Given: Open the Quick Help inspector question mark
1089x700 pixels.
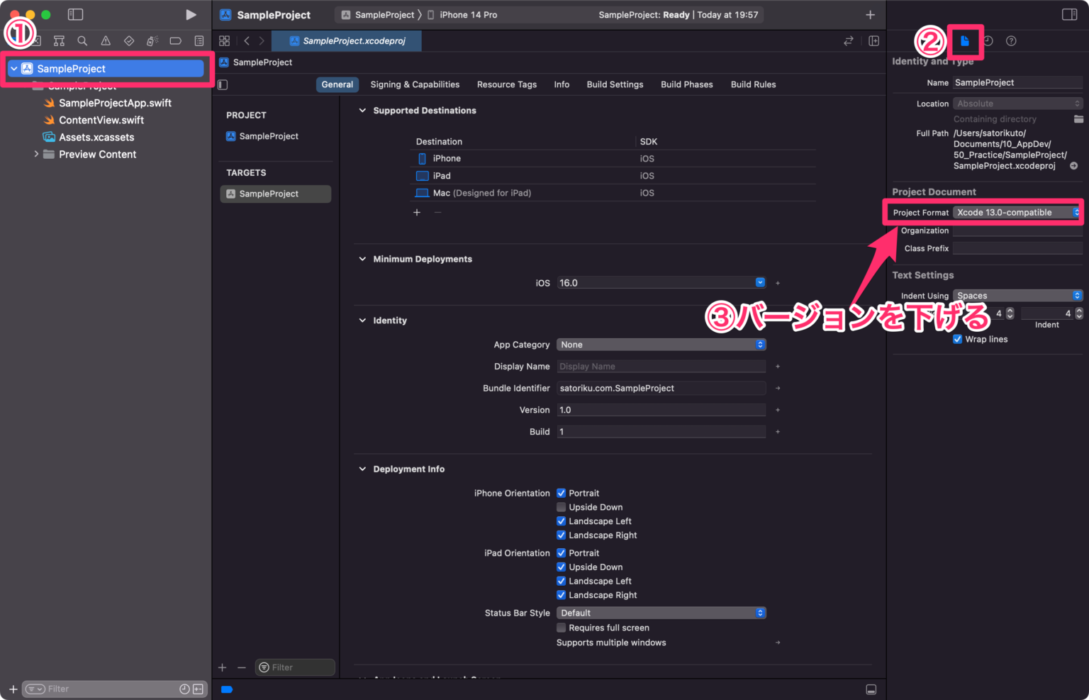Looking at the screenshot, I should 1011,41.
